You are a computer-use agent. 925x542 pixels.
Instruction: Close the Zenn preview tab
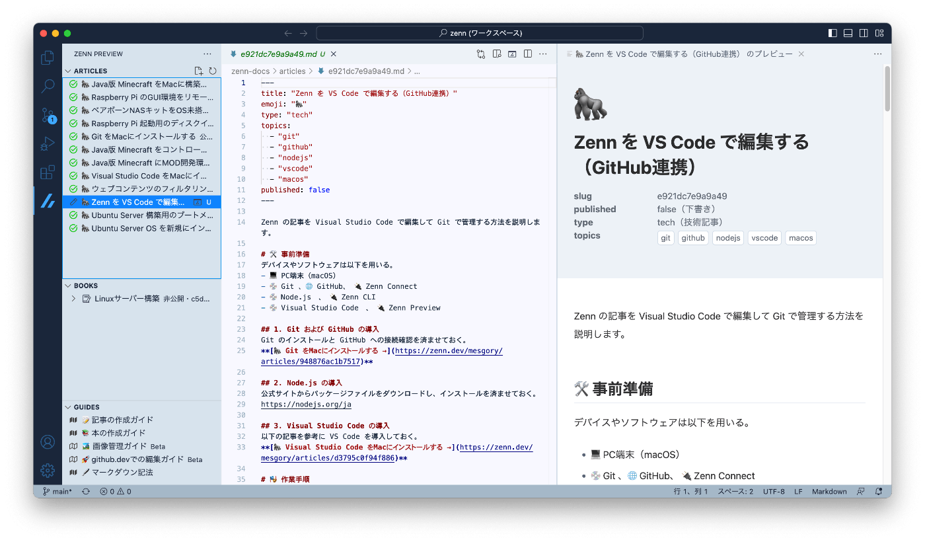801,54
